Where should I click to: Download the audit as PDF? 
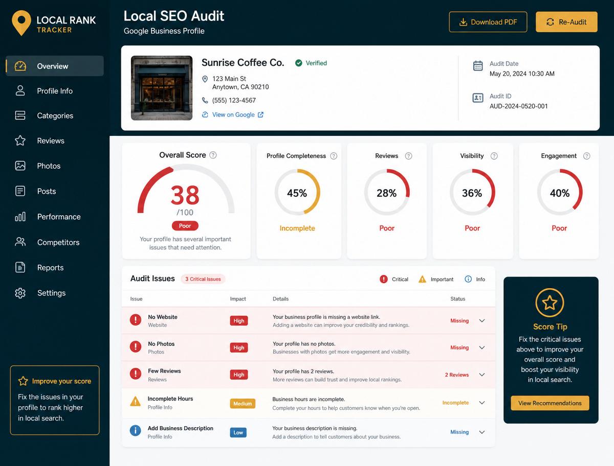coord(488,22)
